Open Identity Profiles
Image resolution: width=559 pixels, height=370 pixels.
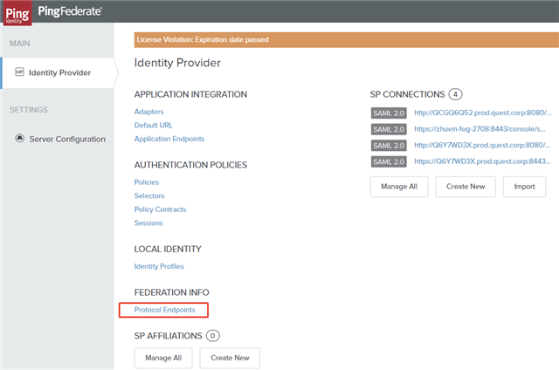[159, 266]
